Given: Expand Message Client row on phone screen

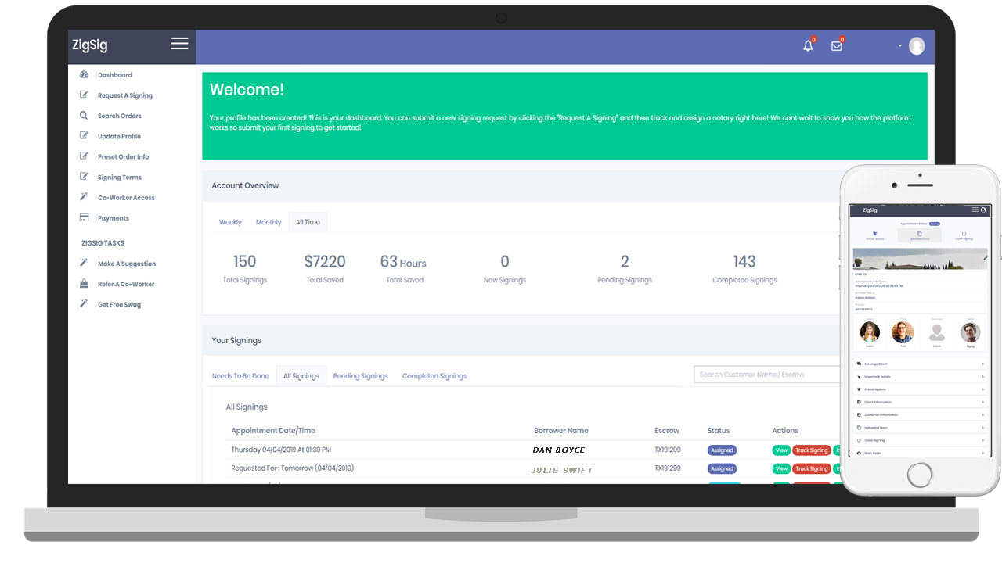Looking at the screenshot, I should pyautogui.click(x=920, y=364).
